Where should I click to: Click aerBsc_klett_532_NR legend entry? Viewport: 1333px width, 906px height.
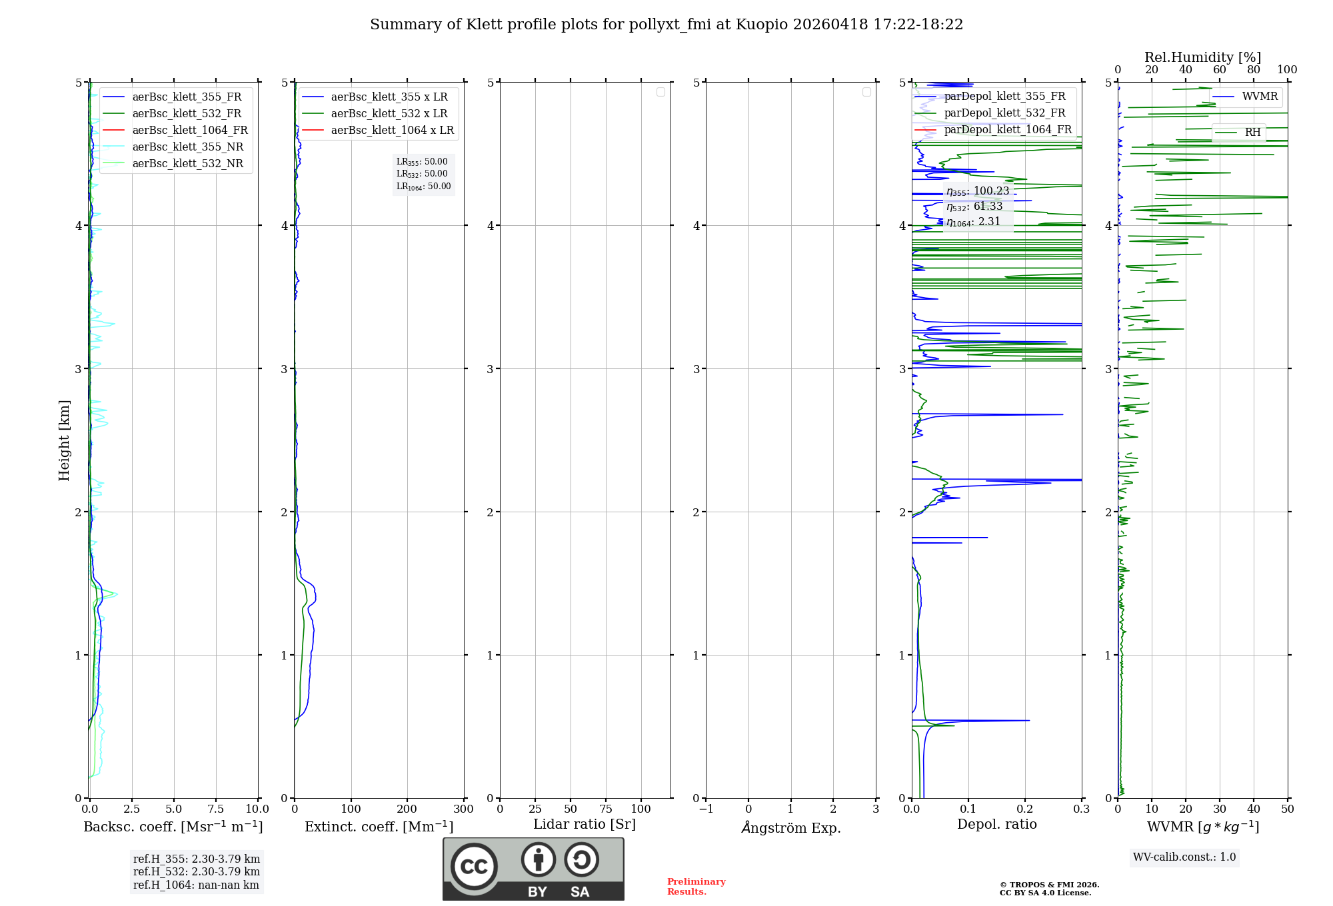coord(187,164)
